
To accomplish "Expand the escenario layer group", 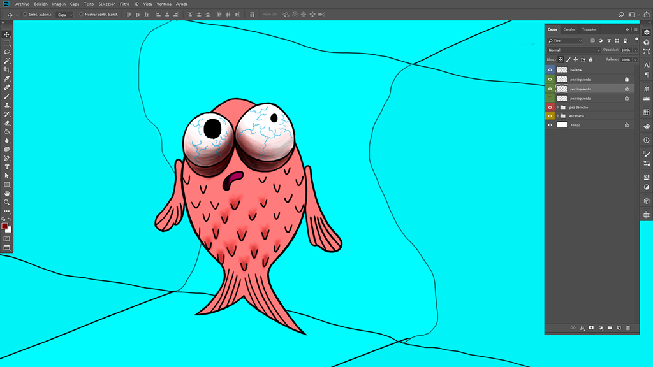I will pos(557,116).
